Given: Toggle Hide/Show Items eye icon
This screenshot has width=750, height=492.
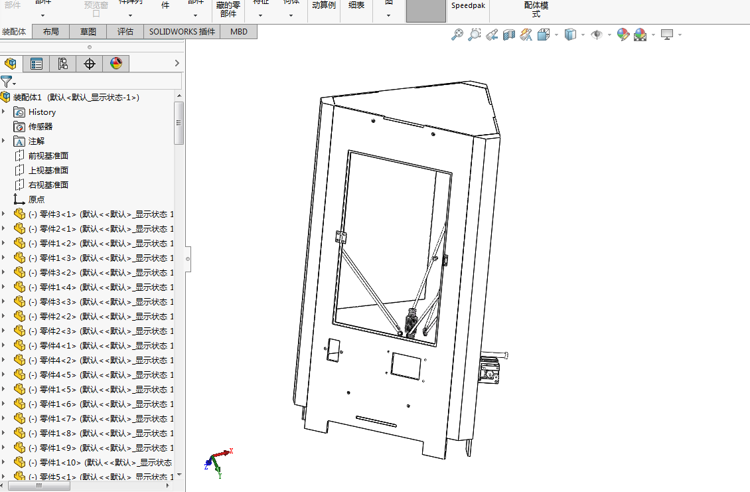Looking at the screenshot, I should point(597,35).
